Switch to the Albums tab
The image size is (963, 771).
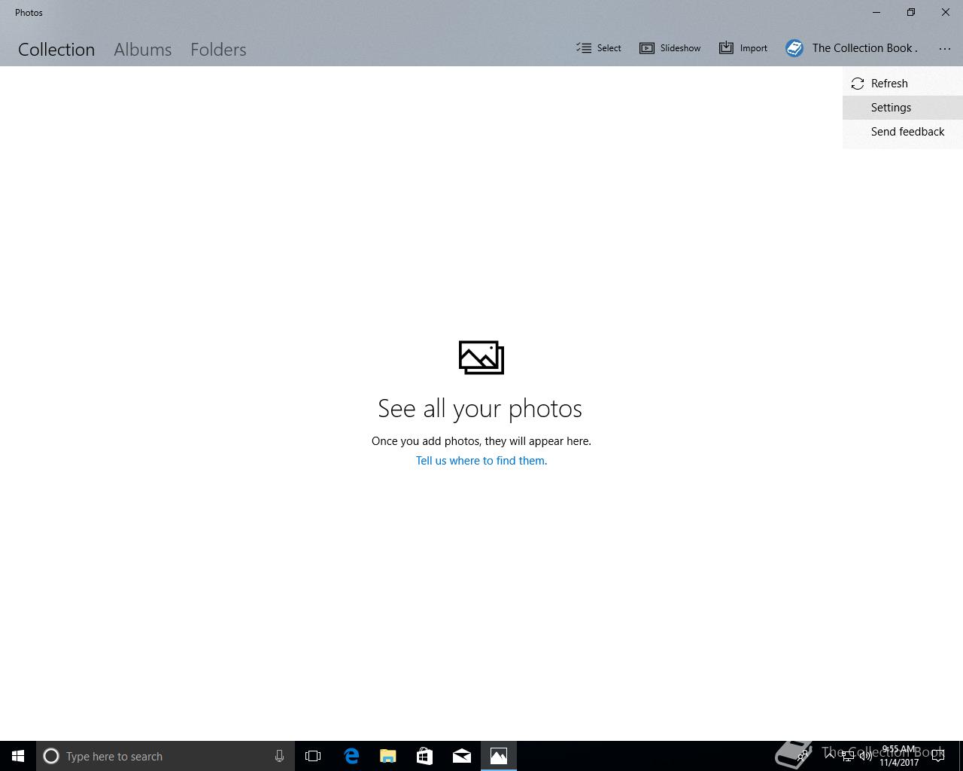point(143,50)
